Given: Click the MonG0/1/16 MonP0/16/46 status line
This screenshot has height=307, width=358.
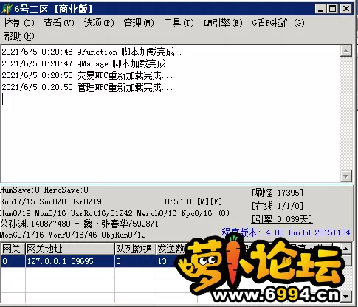Looking at the screenshot, I should 73,235.
